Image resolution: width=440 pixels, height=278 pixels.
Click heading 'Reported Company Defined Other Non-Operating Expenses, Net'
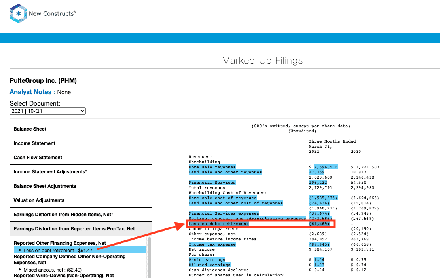pos(70,259)
